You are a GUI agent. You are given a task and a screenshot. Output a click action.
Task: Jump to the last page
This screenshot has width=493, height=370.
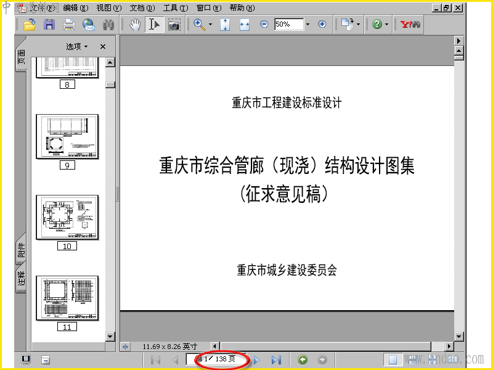(x=276, y=360)
